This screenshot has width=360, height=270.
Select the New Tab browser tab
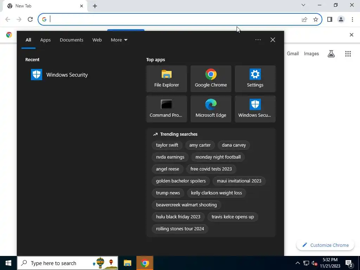click(45, 6)
